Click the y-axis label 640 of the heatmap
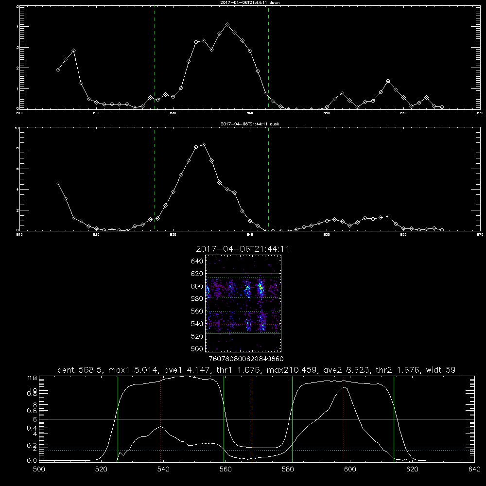The width and height of the screenshot is (486, 486). click(x=197, y=261)
